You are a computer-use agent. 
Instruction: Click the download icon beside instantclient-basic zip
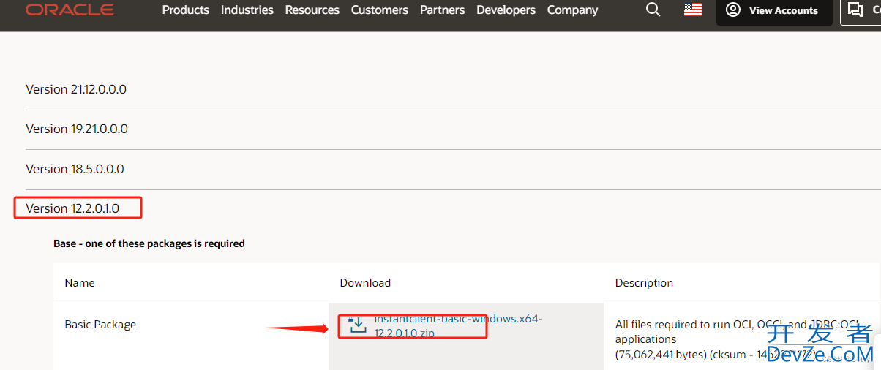[357, 325]
